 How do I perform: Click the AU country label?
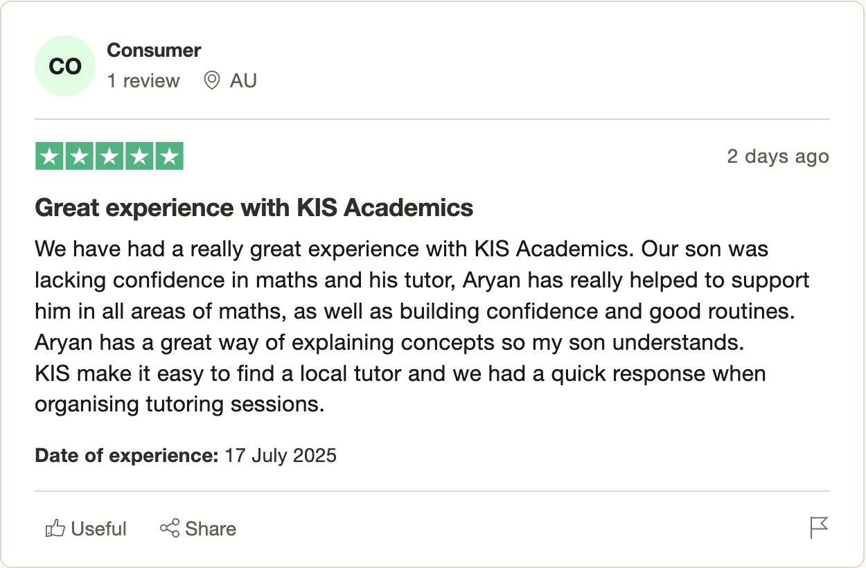243,81
